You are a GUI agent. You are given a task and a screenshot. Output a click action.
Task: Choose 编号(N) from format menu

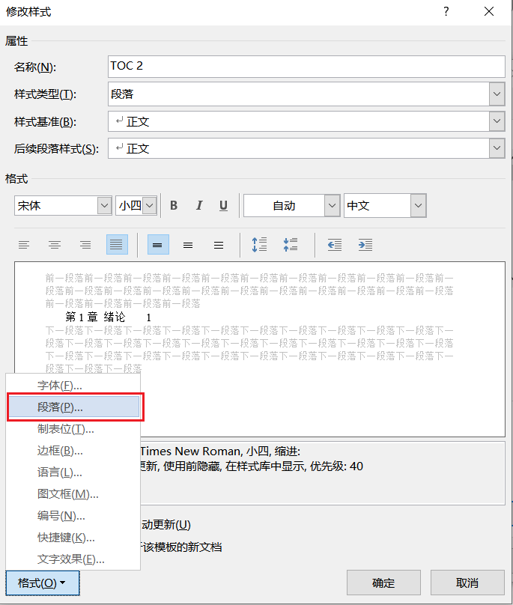click(x=73, y=515)
